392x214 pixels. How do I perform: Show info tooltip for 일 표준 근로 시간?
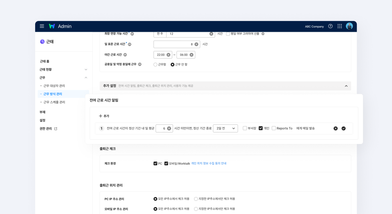coord(129,44)
